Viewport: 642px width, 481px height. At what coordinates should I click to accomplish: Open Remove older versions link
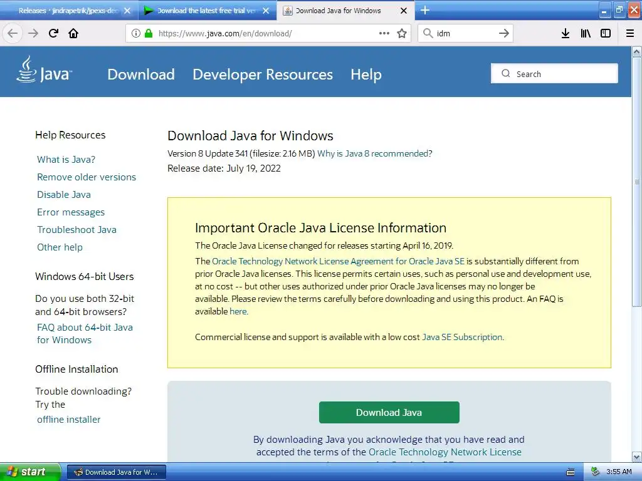[87, 177]
